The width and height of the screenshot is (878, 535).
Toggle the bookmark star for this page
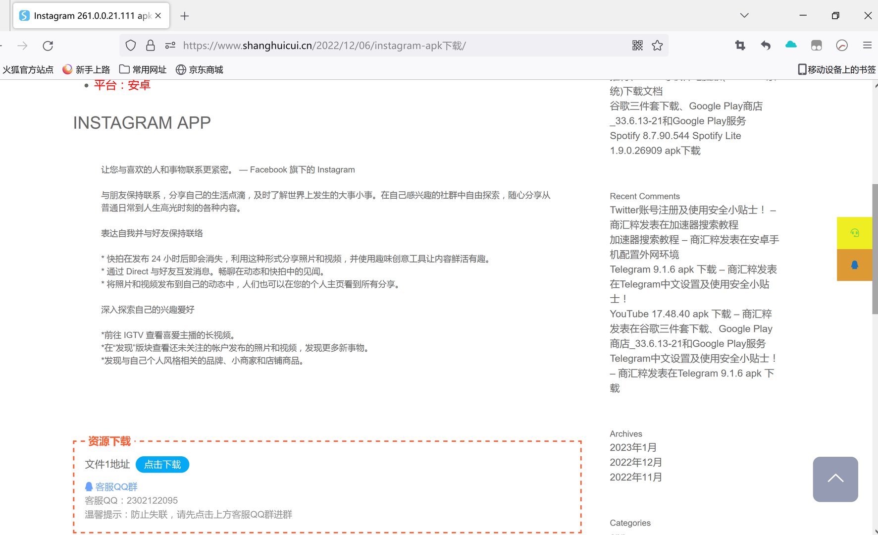(x=658, y=45)
